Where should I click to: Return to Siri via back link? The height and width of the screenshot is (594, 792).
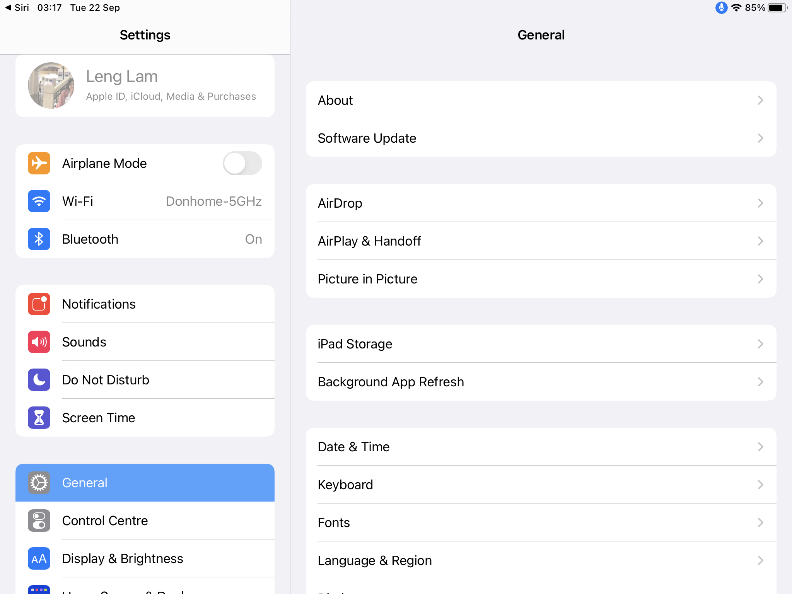[17, 8]
